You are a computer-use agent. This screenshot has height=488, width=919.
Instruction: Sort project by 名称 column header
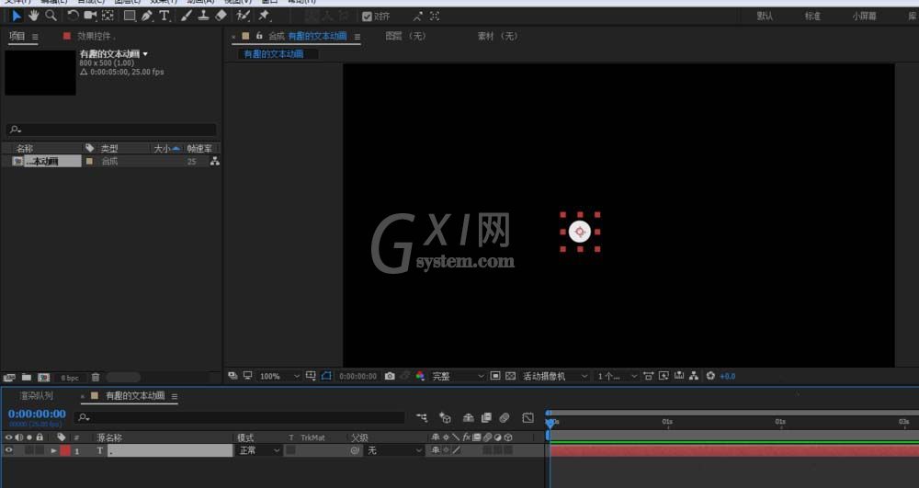pyautogui.click(x=25, y=149)
